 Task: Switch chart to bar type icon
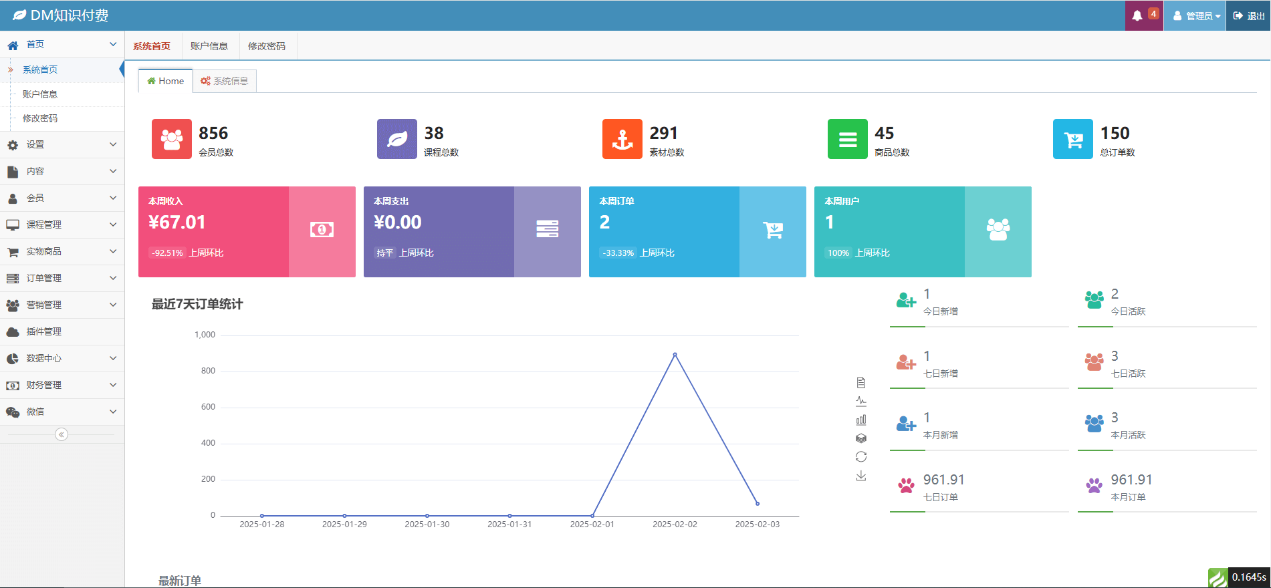pyautogui.click(x=861, y=420)
